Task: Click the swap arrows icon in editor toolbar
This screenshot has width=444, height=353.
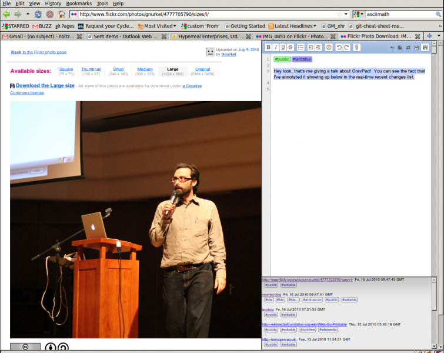Action: coord(408,48)
